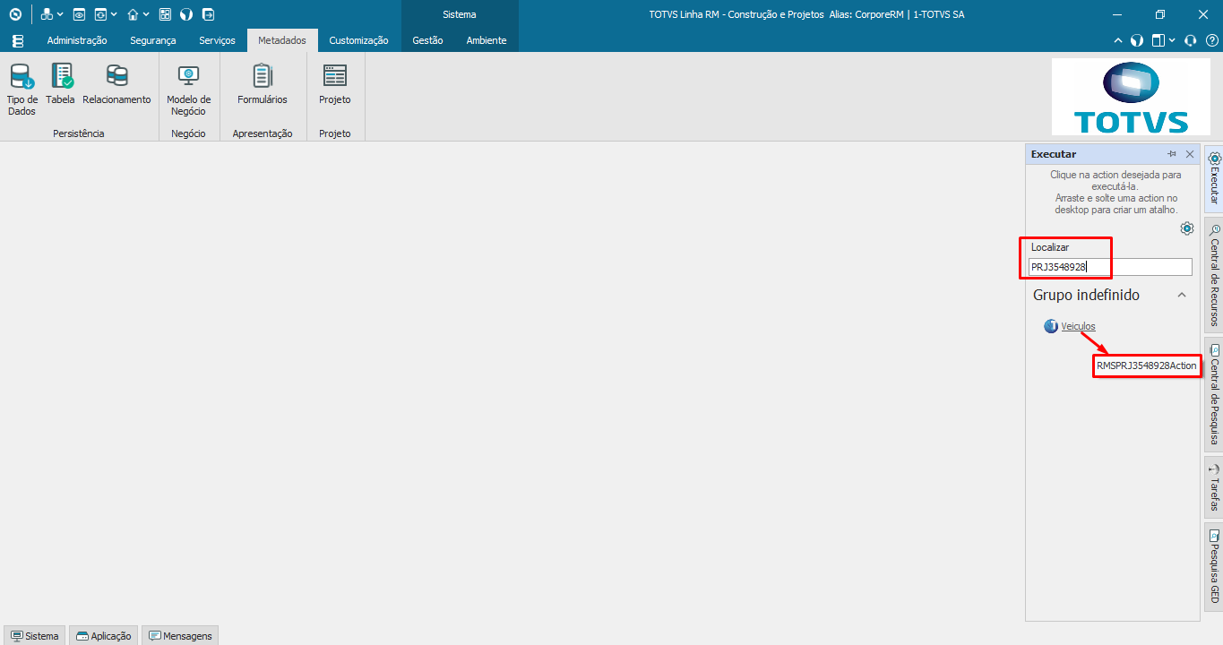Screen dimensions: 1223x645
Task: Collapse the Grupo indefinido group
Action: pyautogui.click(x=1182, y=295)
